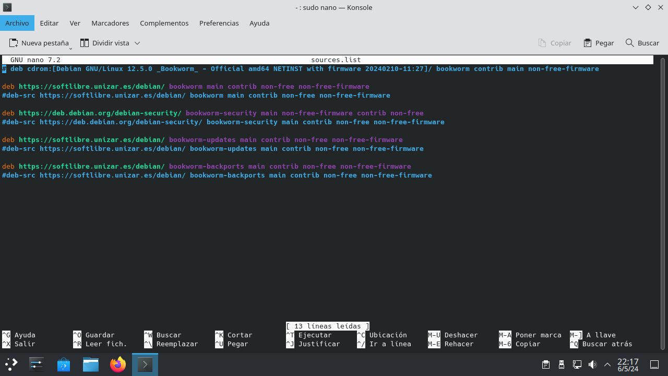The image size is (668, 376).
Task: Click the Dividir vista button
Action: [x=104, y=43]
